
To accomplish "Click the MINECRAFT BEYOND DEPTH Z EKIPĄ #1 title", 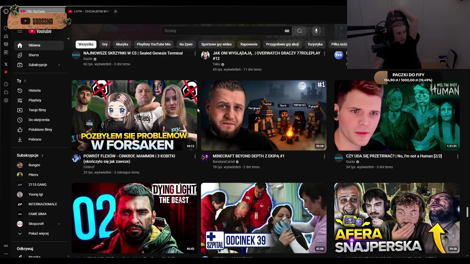I will [249, 156].
